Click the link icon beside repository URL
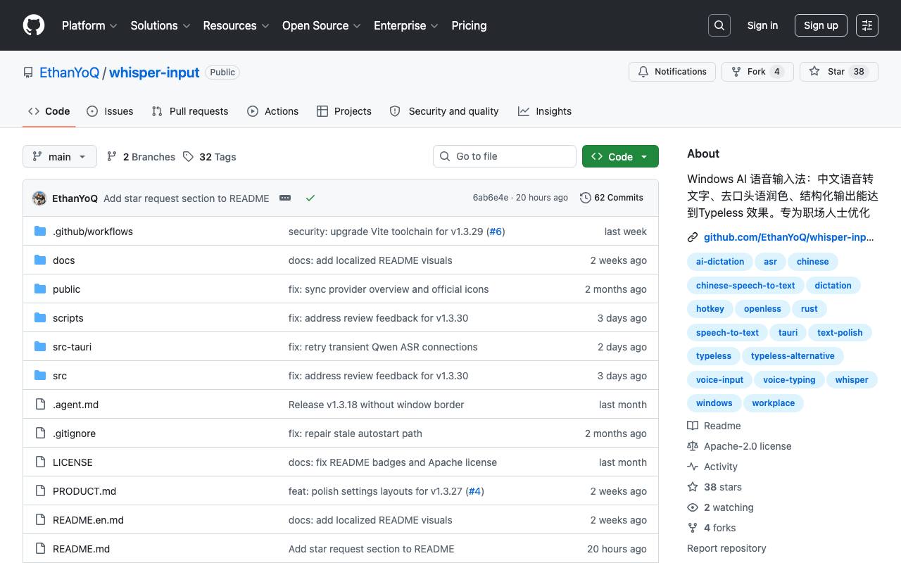Image resolution: width=901 pixels, height=563 pixels. 693,237
